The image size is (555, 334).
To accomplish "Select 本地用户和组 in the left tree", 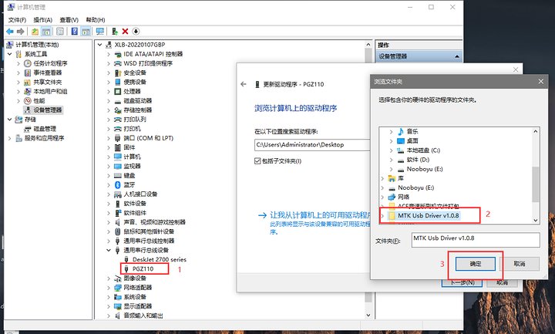I will pos(50,91).
